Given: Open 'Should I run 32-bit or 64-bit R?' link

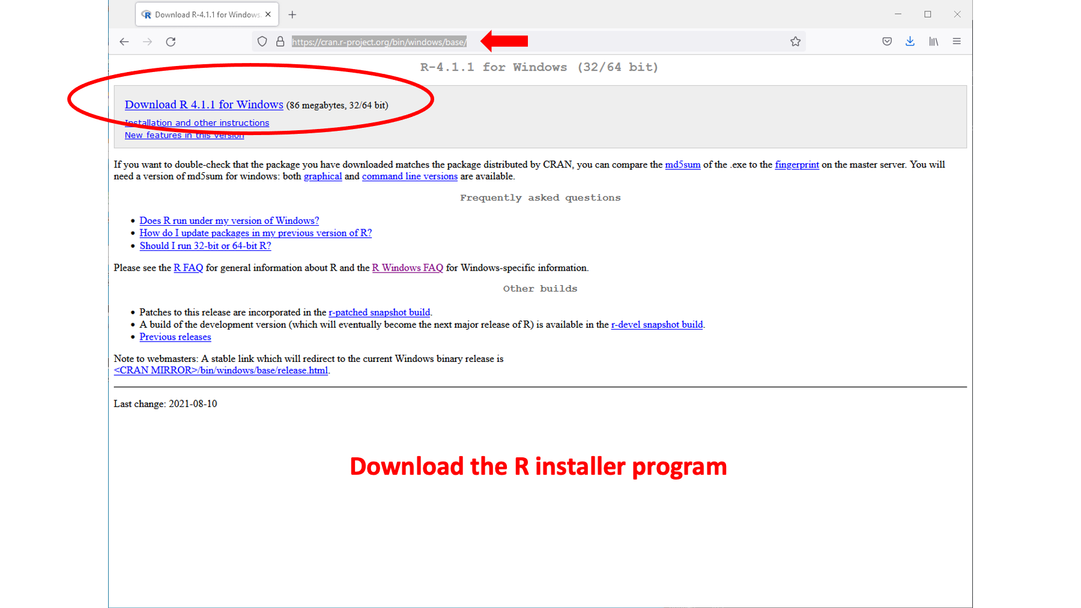Looking at the screenshot, I should pyautogui.click(x=205, y=246).
